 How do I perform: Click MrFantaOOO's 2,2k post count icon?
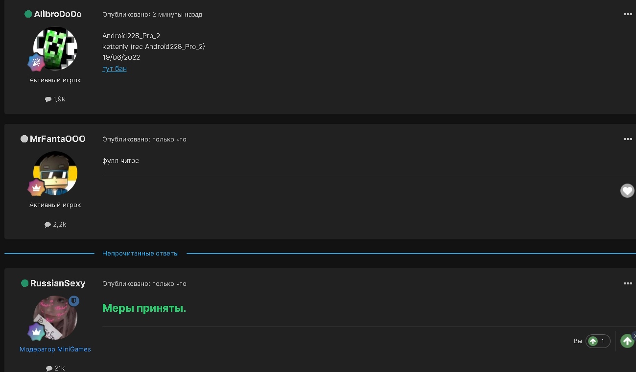coord(48,225)
